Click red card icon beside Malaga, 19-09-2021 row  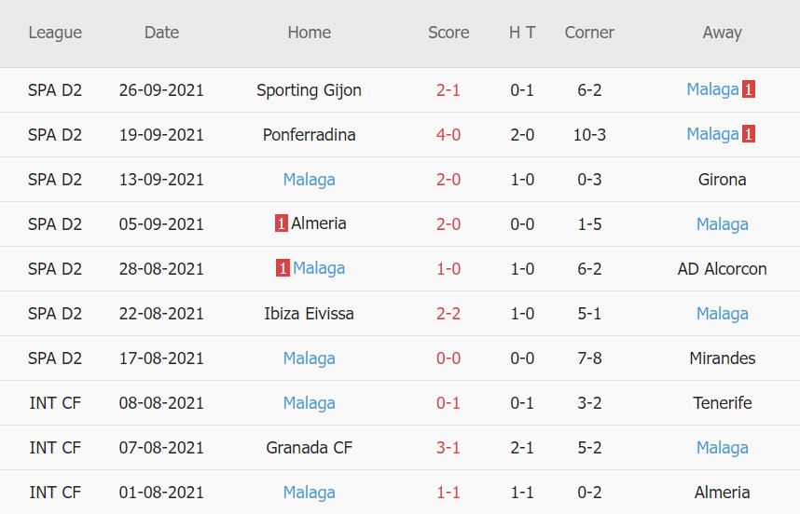749,134
